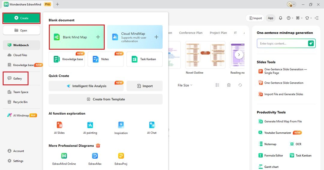This screenshot has width=324, height=170.
Task: Open Gantt chart tool
Action: pos(268,167)
